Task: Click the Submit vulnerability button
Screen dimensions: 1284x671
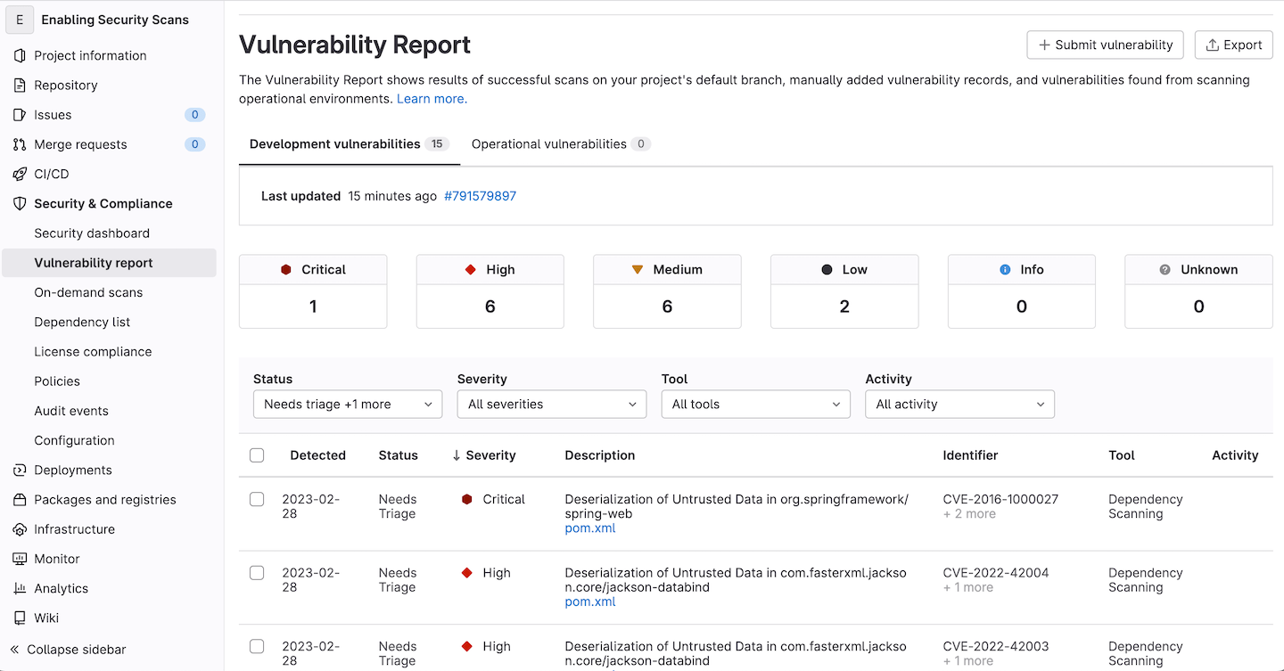Action: [1105, 45]
